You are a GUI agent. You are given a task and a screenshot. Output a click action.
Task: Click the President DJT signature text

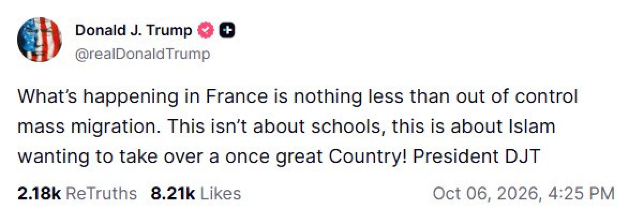pyautogui.click(x=476, y=156)
